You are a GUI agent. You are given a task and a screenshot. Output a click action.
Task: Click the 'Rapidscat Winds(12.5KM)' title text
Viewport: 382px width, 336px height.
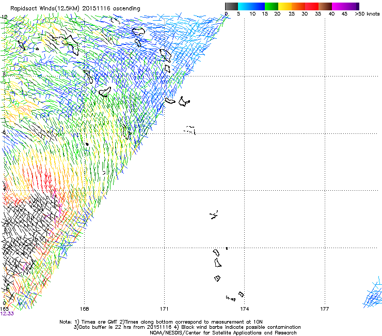pos(45,9)
